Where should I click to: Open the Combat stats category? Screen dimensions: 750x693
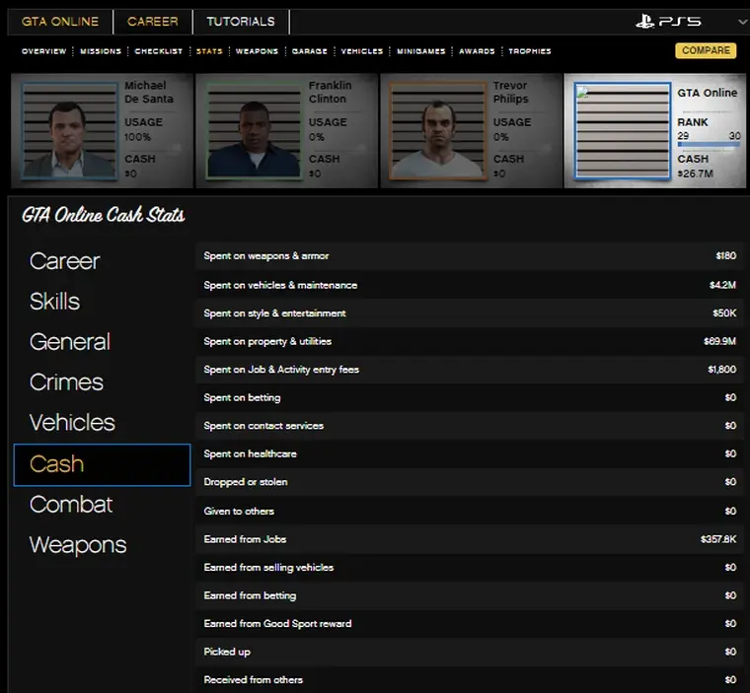tap(71, 505)
